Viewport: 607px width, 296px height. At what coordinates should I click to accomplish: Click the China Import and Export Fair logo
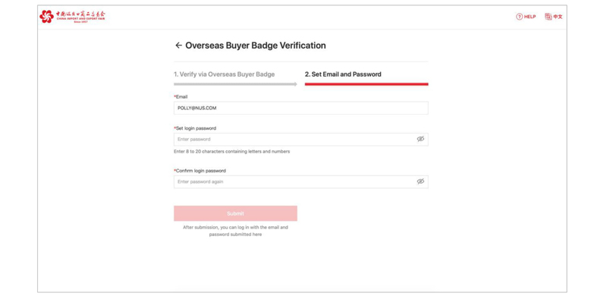pyautogui.click(x=72, y=16)
